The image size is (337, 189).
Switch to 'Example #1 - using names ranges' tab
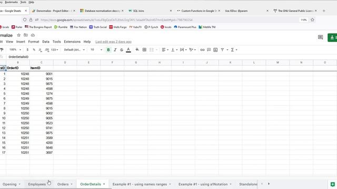[x=140, y=184]
